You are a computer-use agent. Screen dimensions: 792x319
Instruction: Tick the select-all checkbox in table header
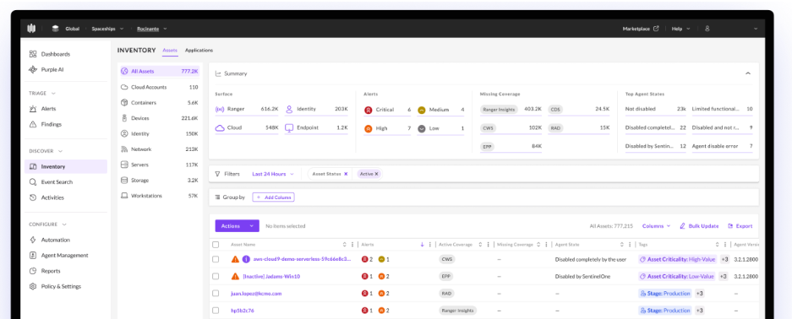click(216, 245)
